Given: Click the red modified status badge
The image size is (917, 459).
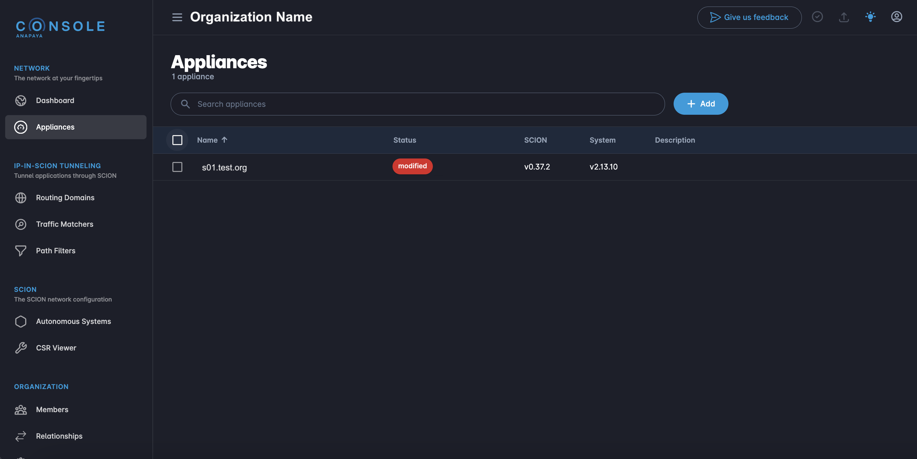Looking at the screenshot, I should point(412,166).
